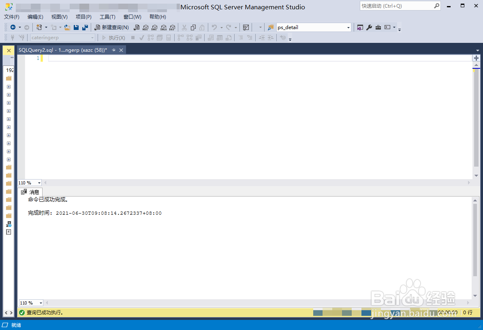
Task: Undo the last action
Action: click(214, 27)
